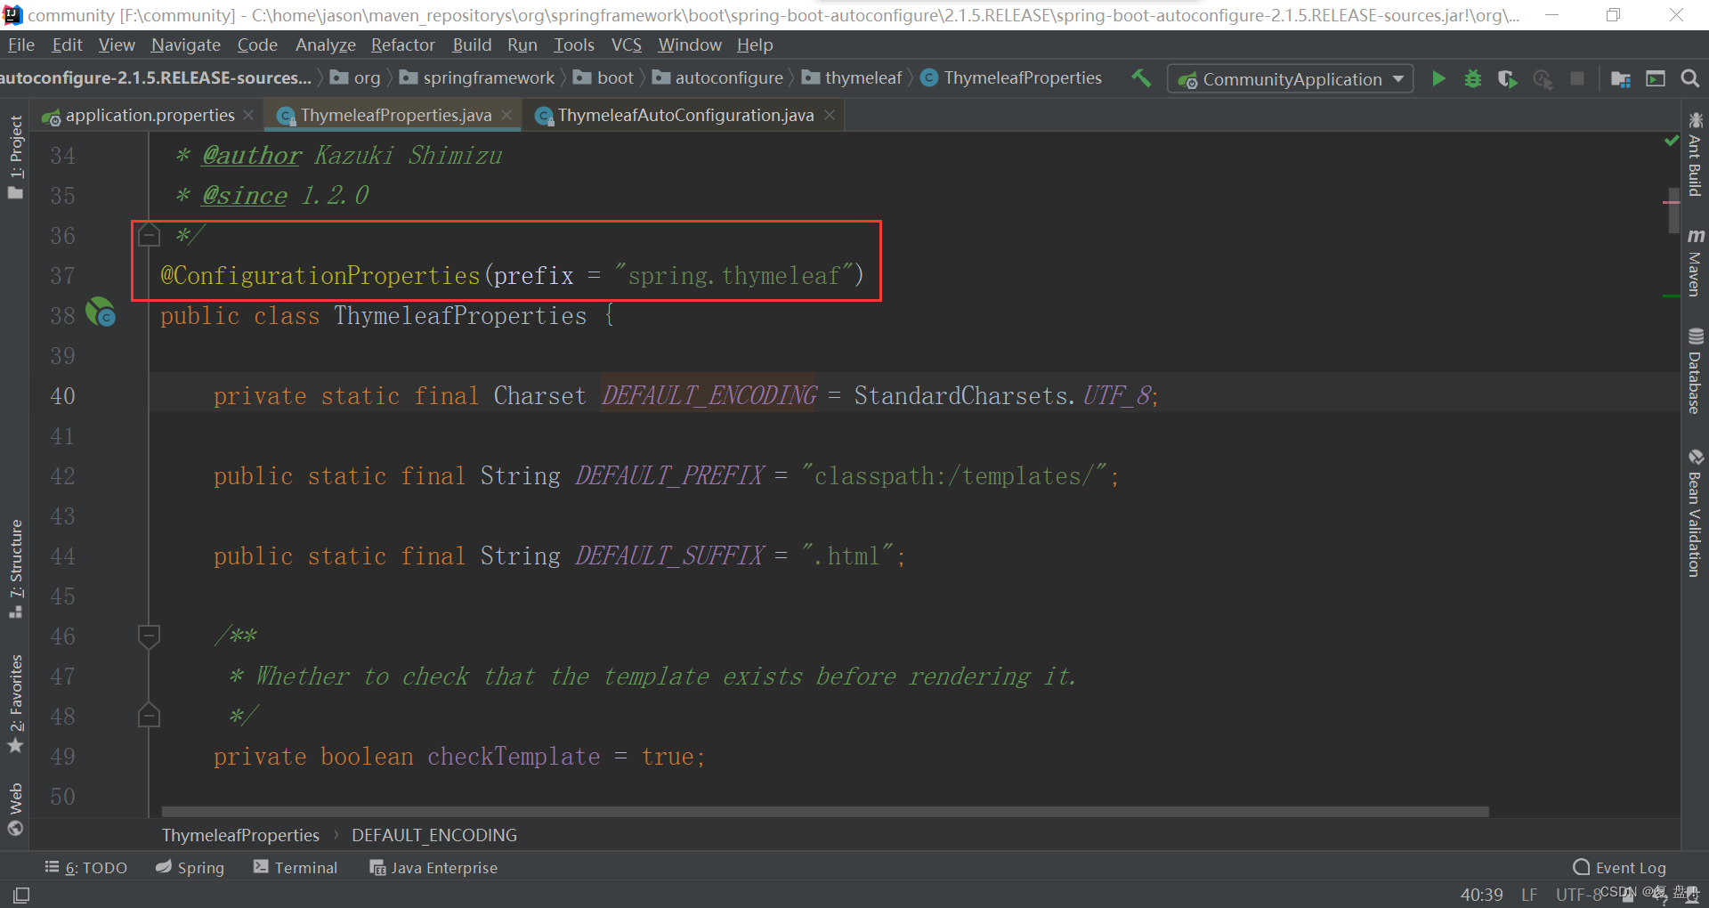The width and height of the screenshot is (1709, 908).
Task: Close the application.properties tab
Action: pos(248,115)
